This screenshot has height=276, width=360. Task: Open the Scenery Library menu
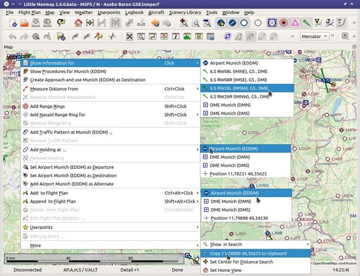coord(185,12)
